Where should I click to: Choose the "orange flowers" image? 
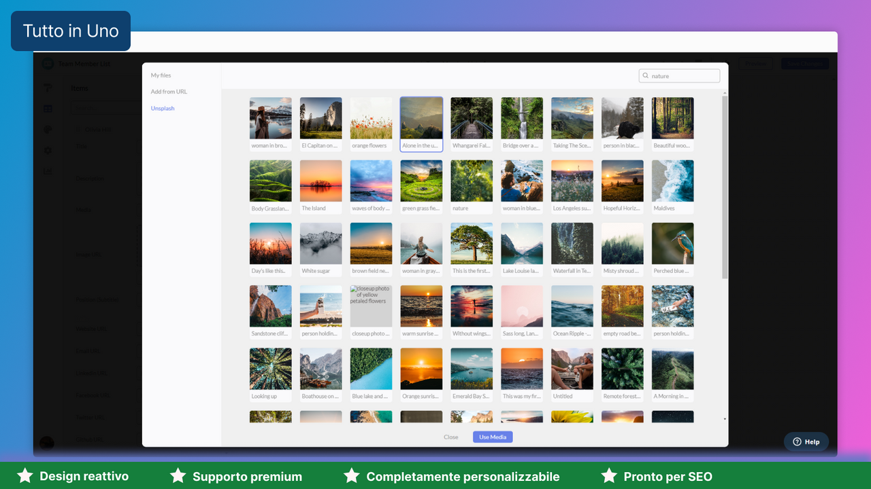pyautogui.click(x=372, y=124)
